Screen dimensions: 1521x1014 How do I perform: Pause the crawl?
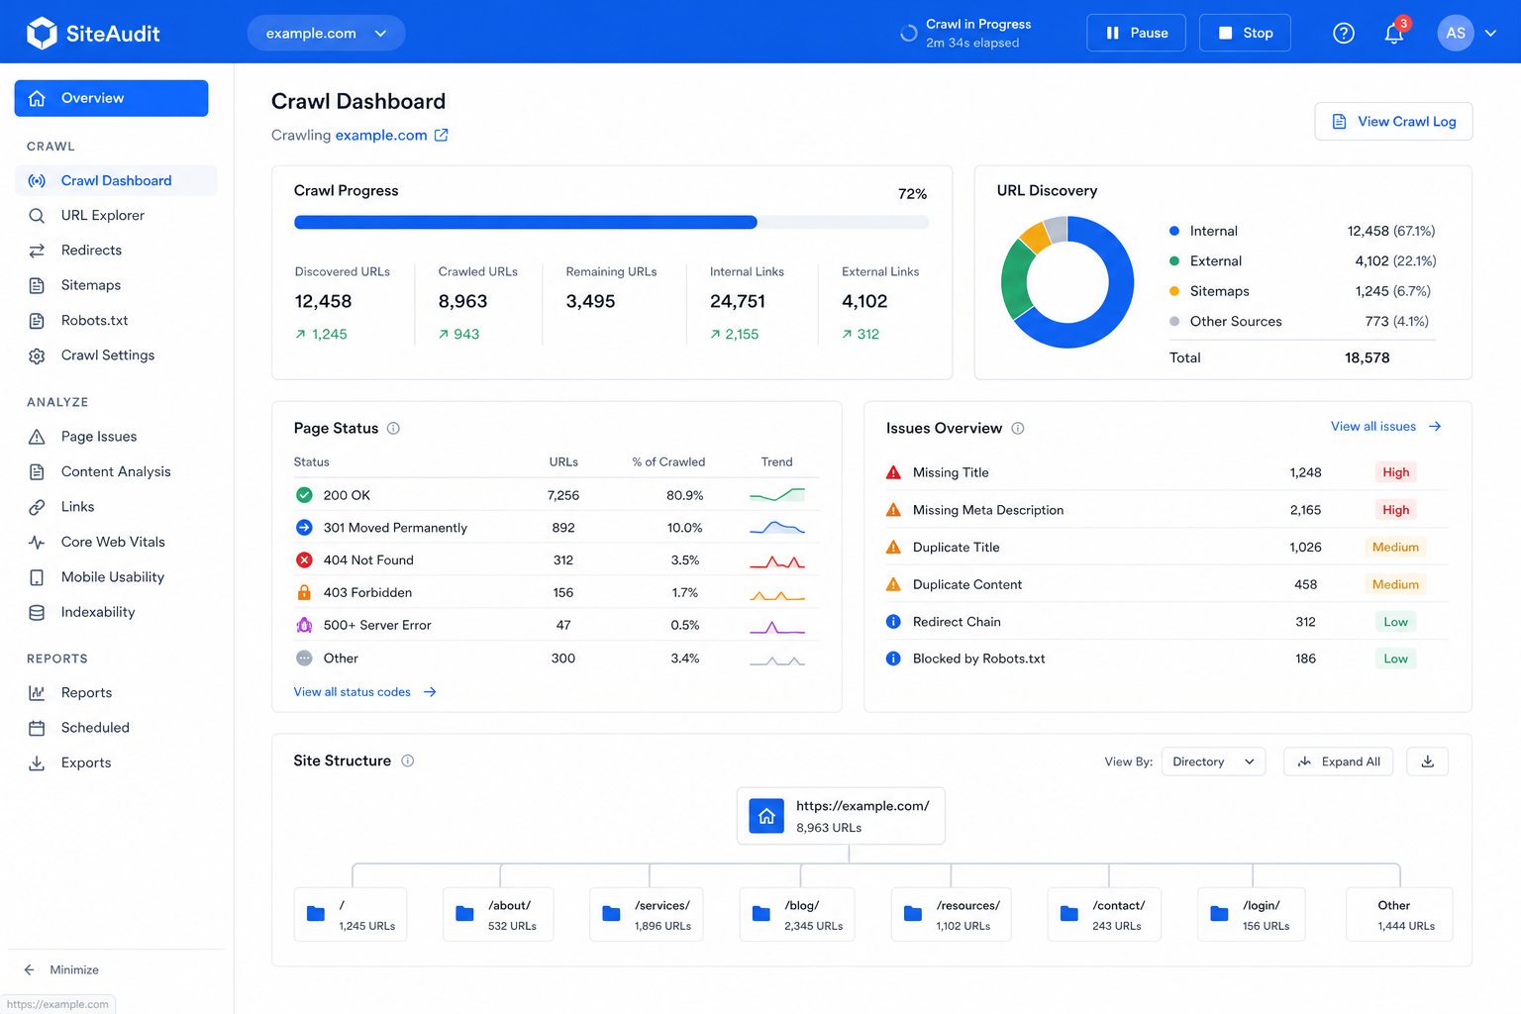pos(1136,33)
